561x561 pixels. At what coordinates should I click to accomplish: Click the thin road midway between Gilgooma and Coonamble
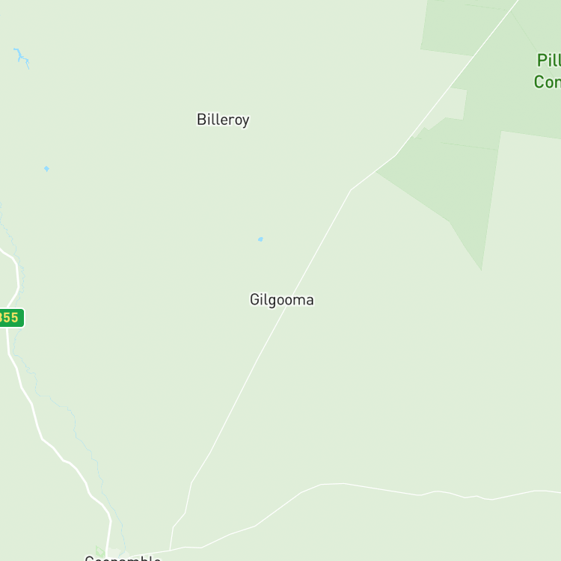[234, 405]
